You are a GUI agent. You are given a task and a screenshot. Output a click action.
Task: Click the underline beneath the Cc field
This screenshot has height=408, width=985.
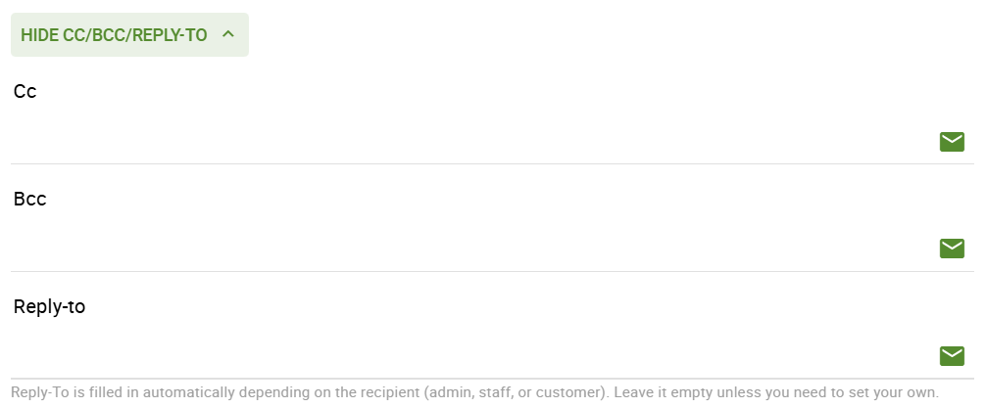(490, 163)
